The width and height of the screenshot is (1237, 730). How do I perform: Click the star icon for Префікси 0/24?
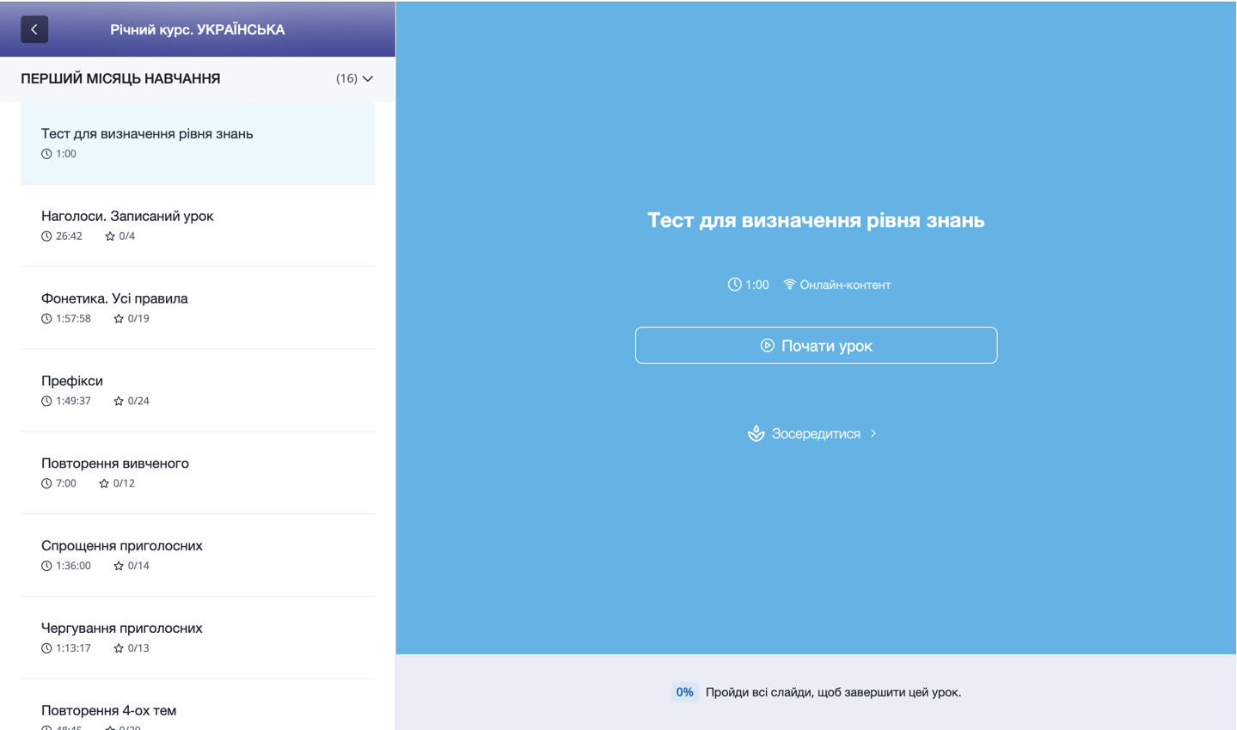pyautogui.click(x=119, y=402)
